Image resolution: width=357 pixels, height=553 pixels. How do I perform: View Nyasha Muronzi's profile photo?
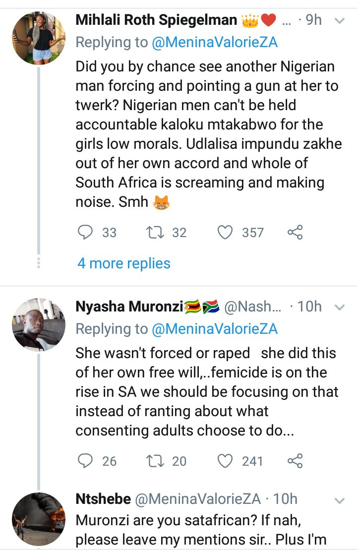coord(38,325)
